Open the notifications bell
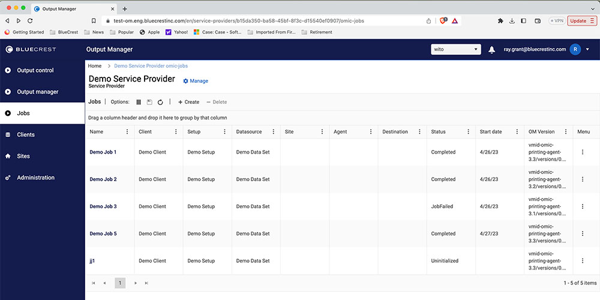 (492, 49)
